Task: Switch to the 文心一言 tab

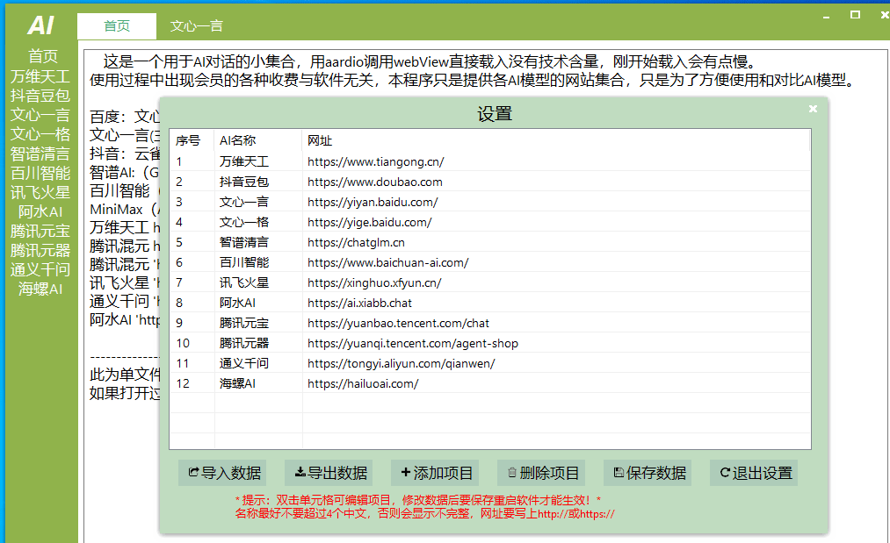Action: (197, 26)
